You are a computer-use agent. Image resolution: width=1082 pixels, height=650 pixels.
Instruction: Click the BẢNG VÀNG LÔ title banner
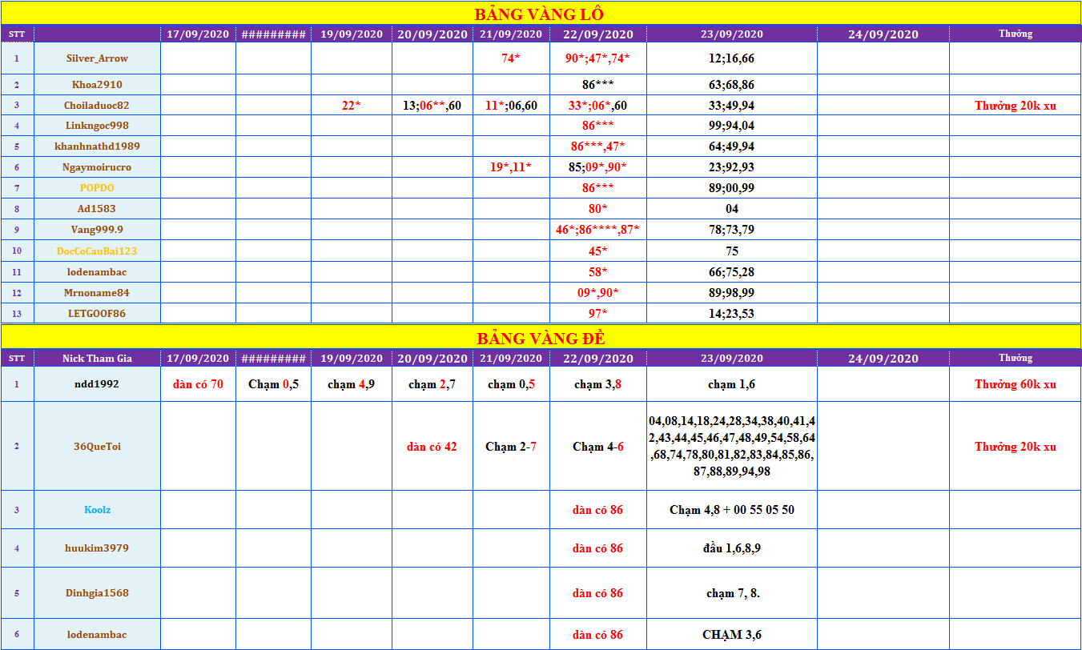tap(540, 14)
